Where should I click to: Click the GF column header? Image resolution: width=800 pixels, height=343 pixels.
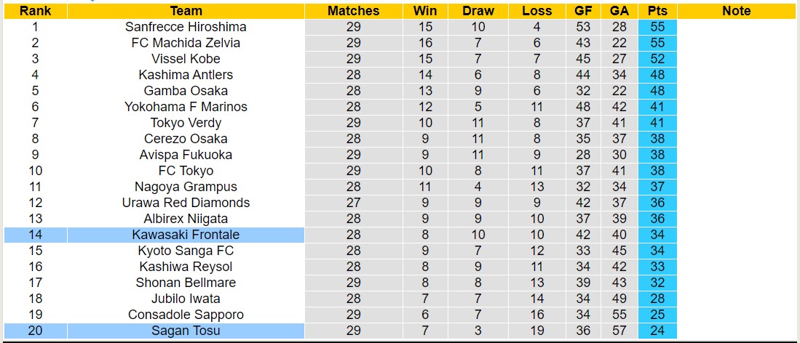click(582, 11)
